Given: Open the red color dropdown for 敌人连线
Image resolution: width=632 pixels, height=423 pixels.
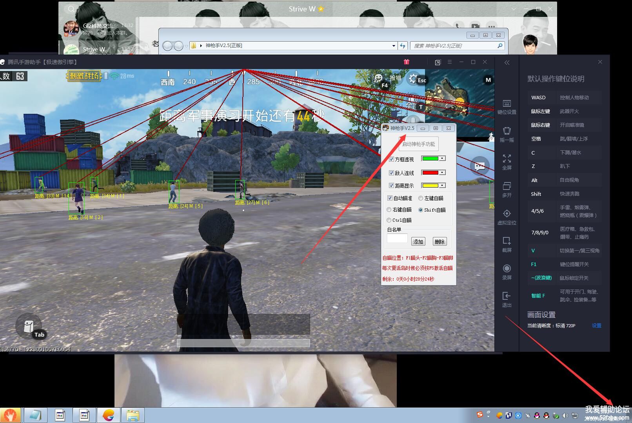Looking at the screenshot, I should point(442,173).
